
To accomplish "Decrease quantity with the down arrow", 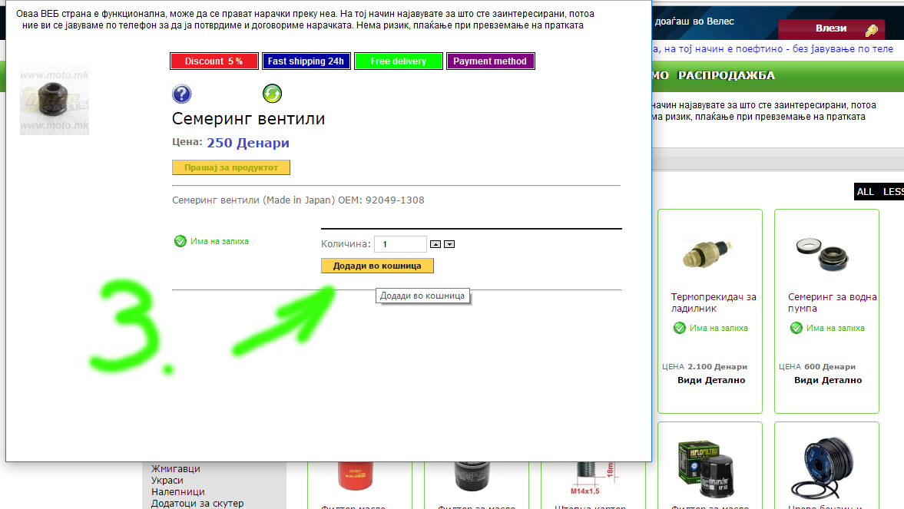I will [449, 244].
